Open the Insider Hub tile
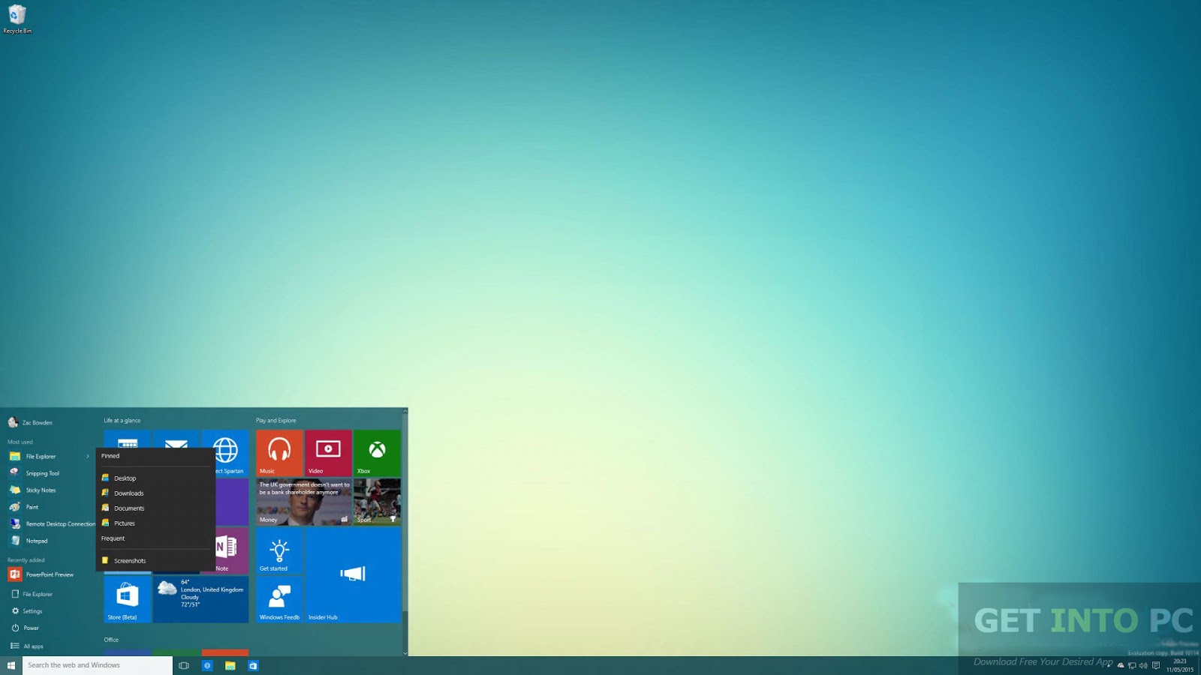The image size is (1201, 675). [x=353, y=575]
